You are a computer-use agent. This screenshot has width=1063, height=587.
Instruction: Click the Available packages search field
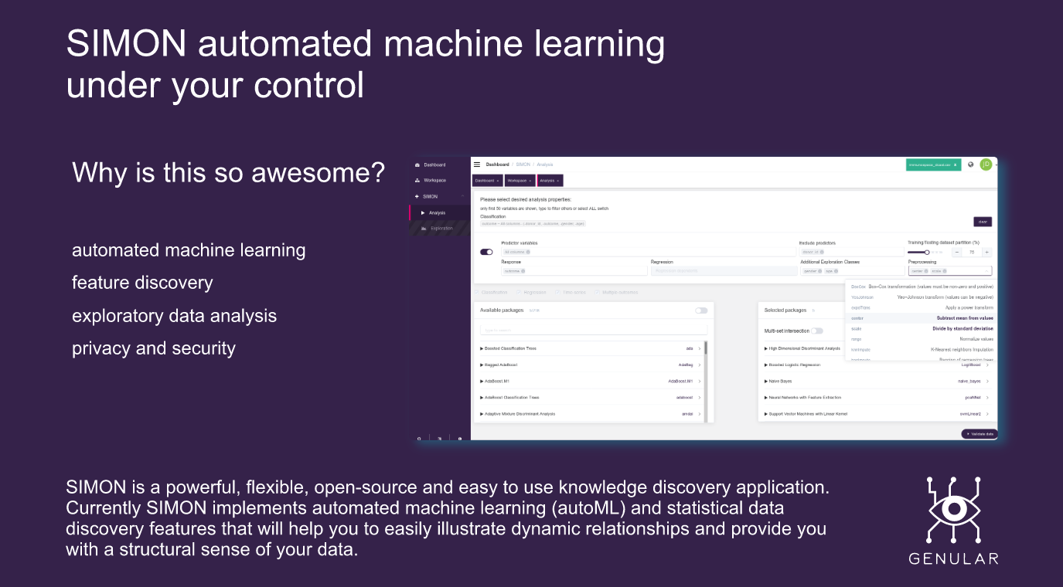(593, 330)
